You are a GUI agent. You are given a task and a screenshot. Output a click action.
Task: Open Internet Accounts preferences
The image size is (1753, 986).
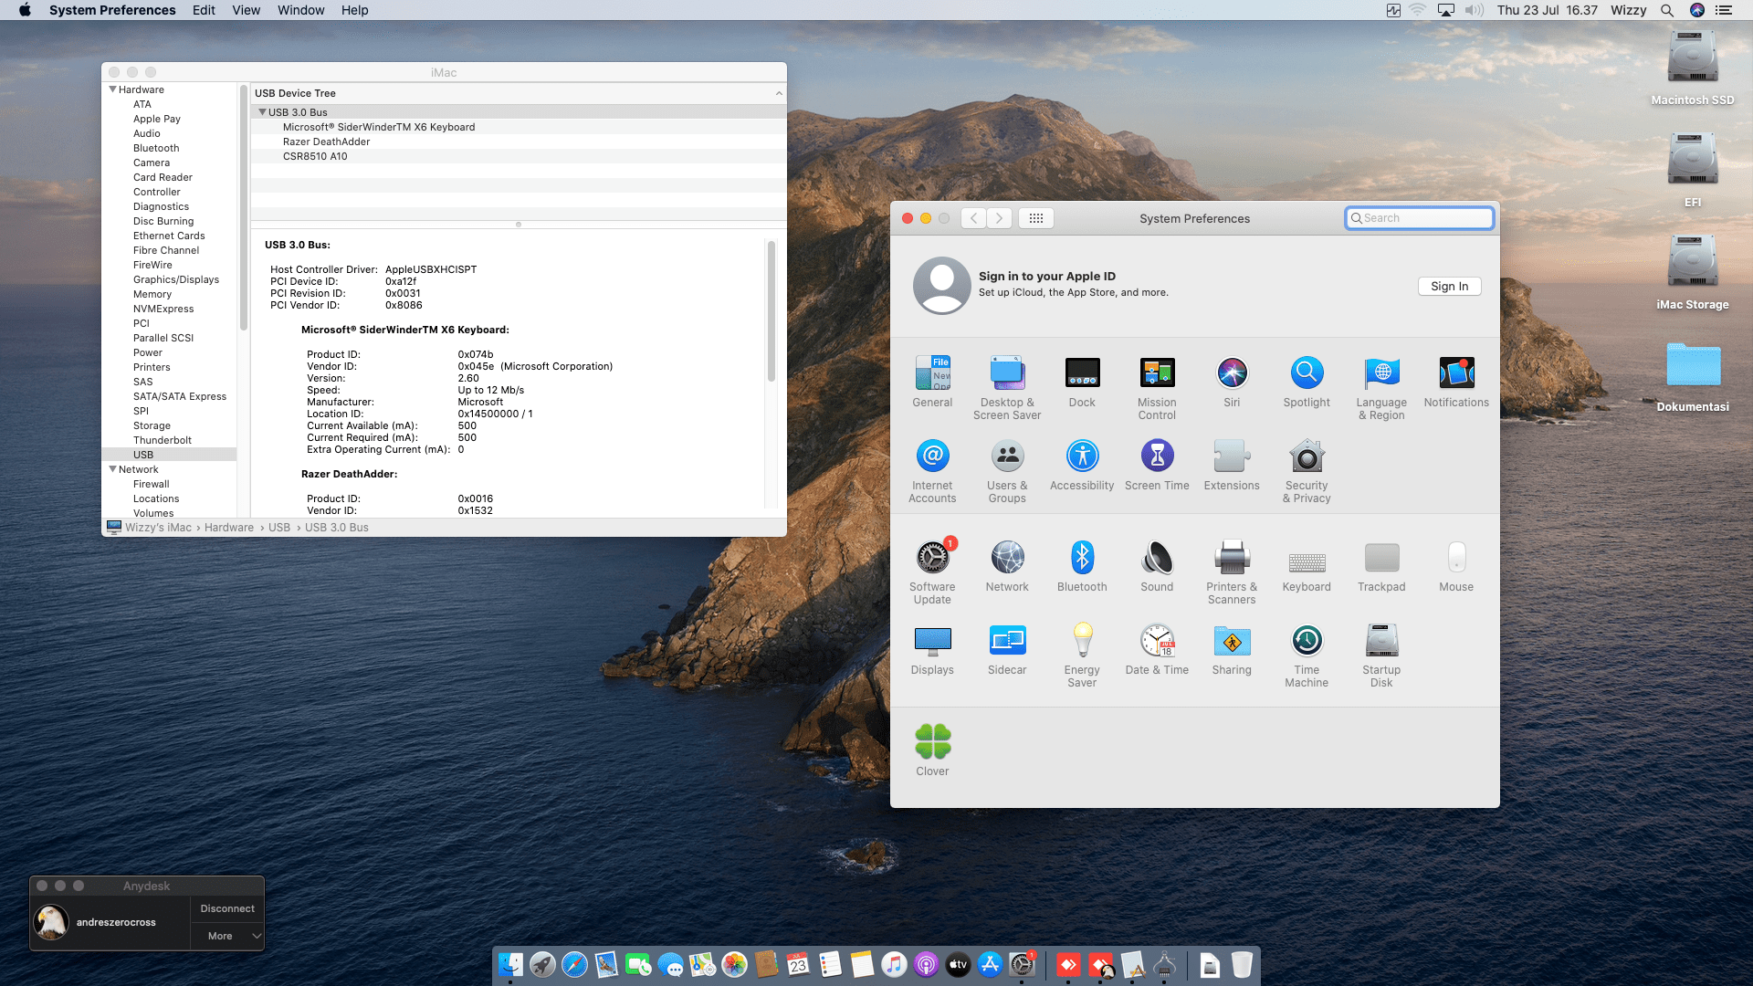[932, 471]
